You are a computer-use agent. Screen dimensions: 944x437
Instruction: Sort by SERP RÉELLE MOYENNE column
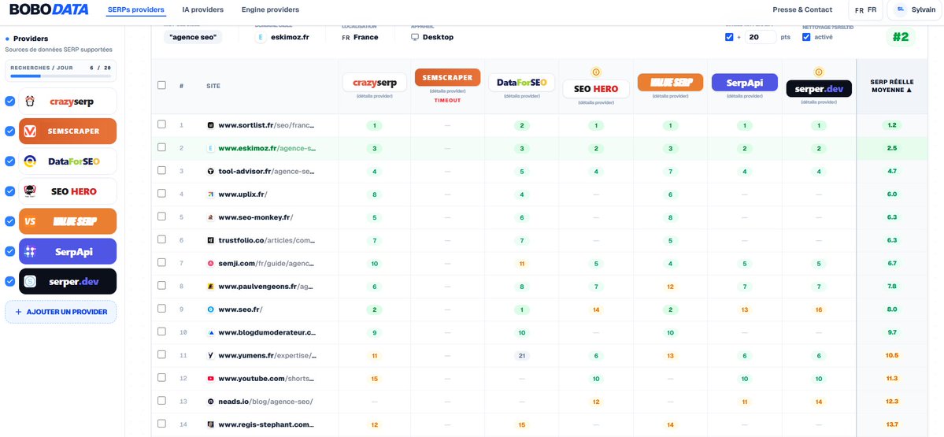(x=892, y=86)
